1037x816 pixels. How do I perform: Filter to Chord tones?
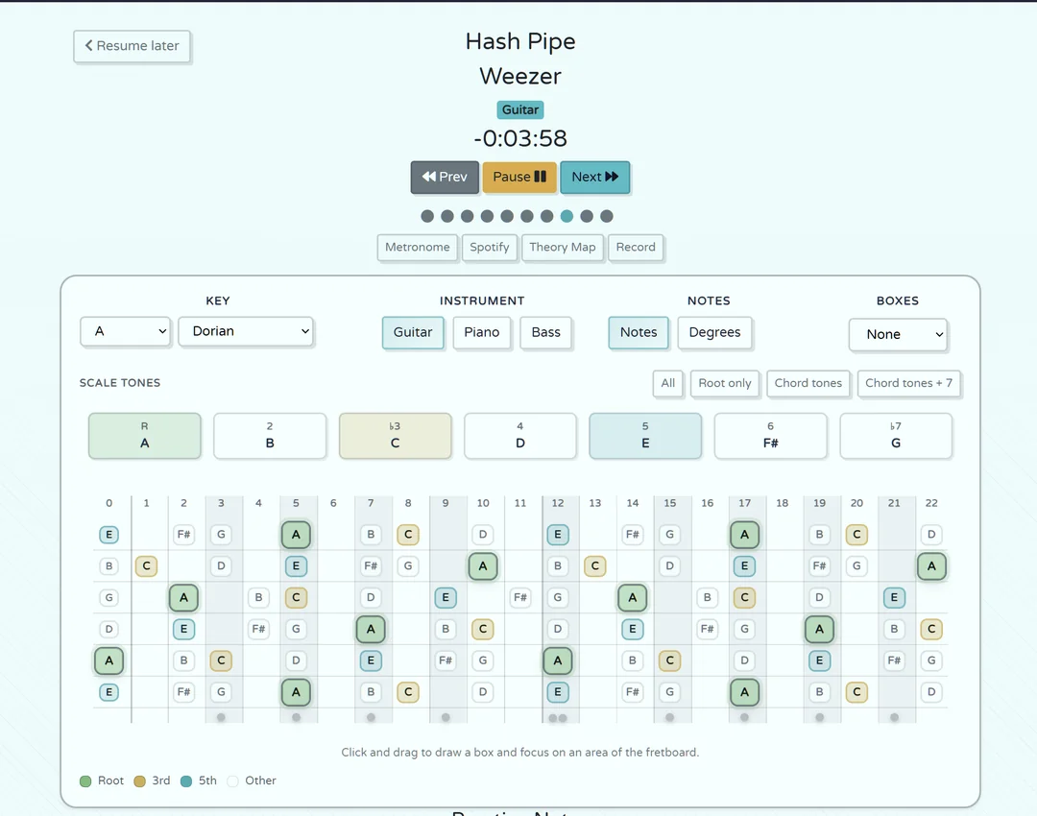coord(808,384)
